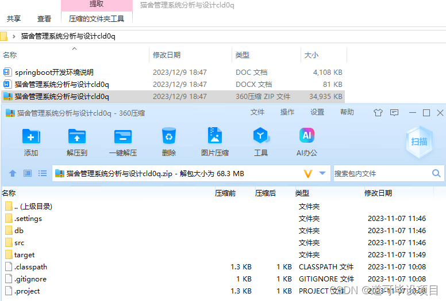Open the 操作 menu in 360压缩
The image size is (446, 301).
point(287,112)
